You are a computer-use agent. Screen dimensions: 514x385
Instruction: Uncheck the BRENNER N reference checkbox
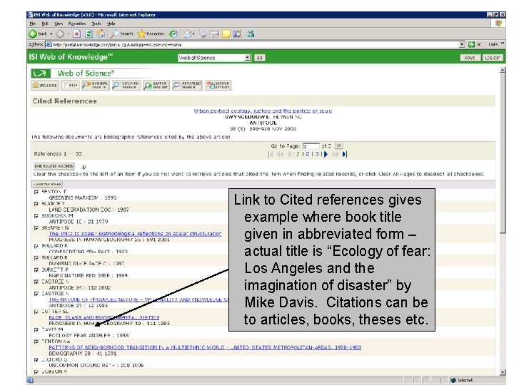click(x=36, y=228)
